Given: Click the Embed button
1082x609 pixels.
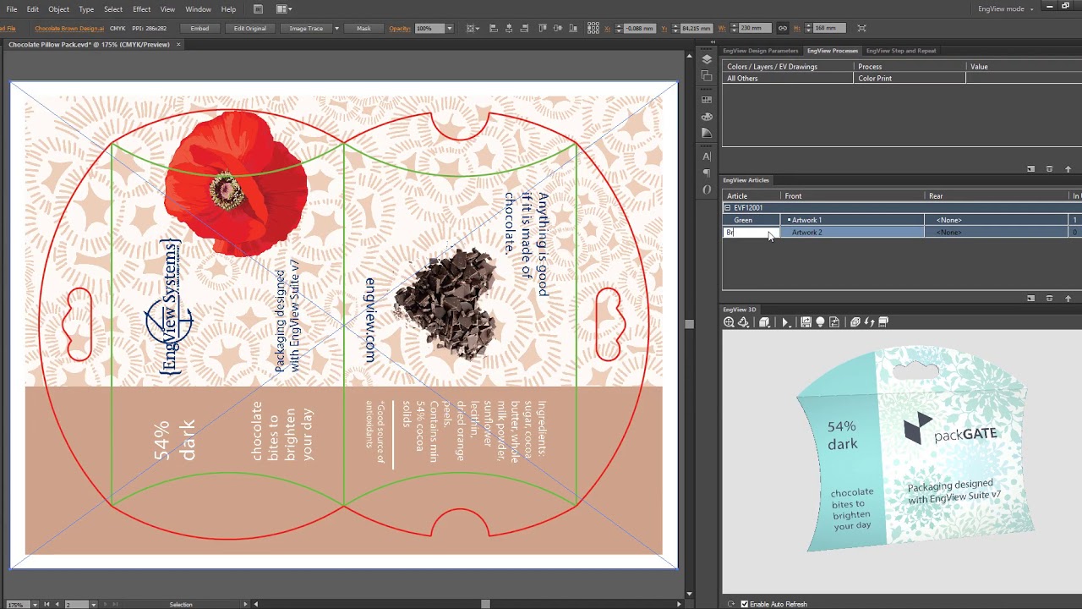Looking at the screenshot, I should [x=199, y=29].
